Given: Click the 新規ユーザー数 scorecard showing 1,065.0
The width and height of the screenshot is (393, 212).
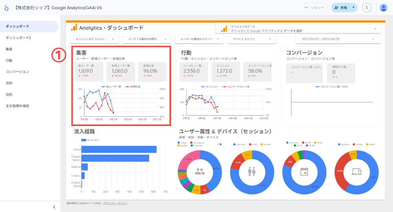Looking at the screenshot, I should [121, 71].
